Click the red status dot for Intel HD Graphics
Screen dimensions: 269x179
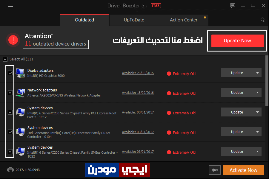169,74
